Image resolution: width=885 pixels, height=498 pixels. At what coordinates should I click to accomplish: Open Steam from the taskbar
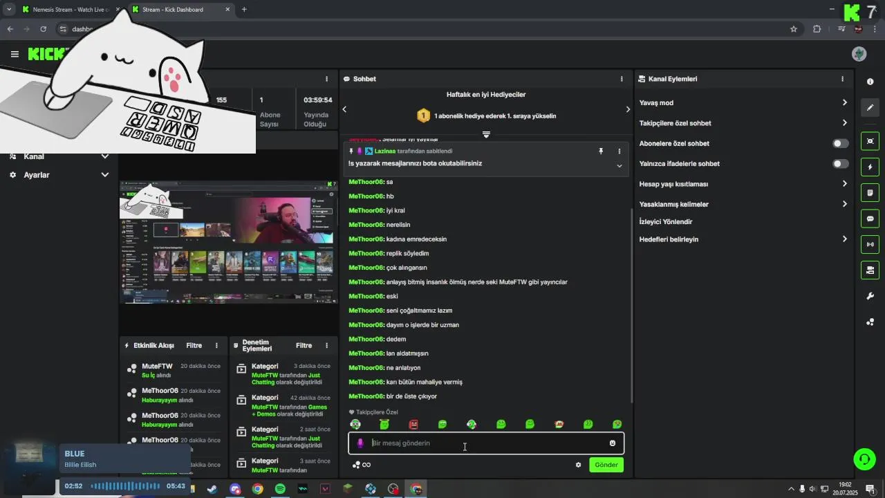pos(212,489)
